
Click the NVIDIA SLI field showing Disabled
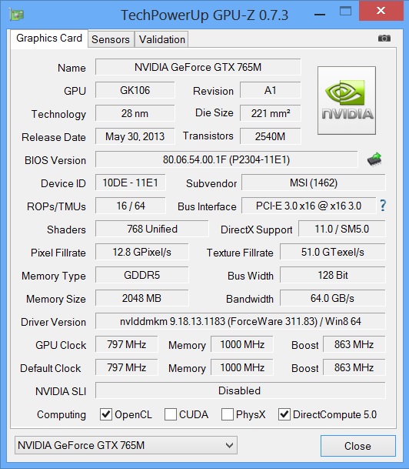click(241, 390)
